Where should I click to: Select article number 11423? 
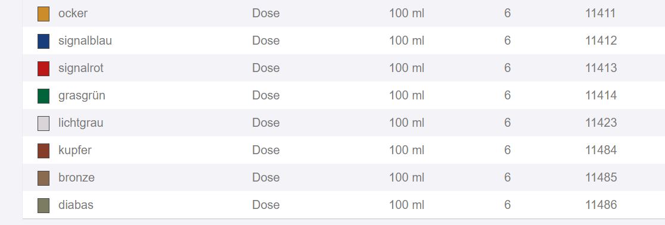click(601, 123)
